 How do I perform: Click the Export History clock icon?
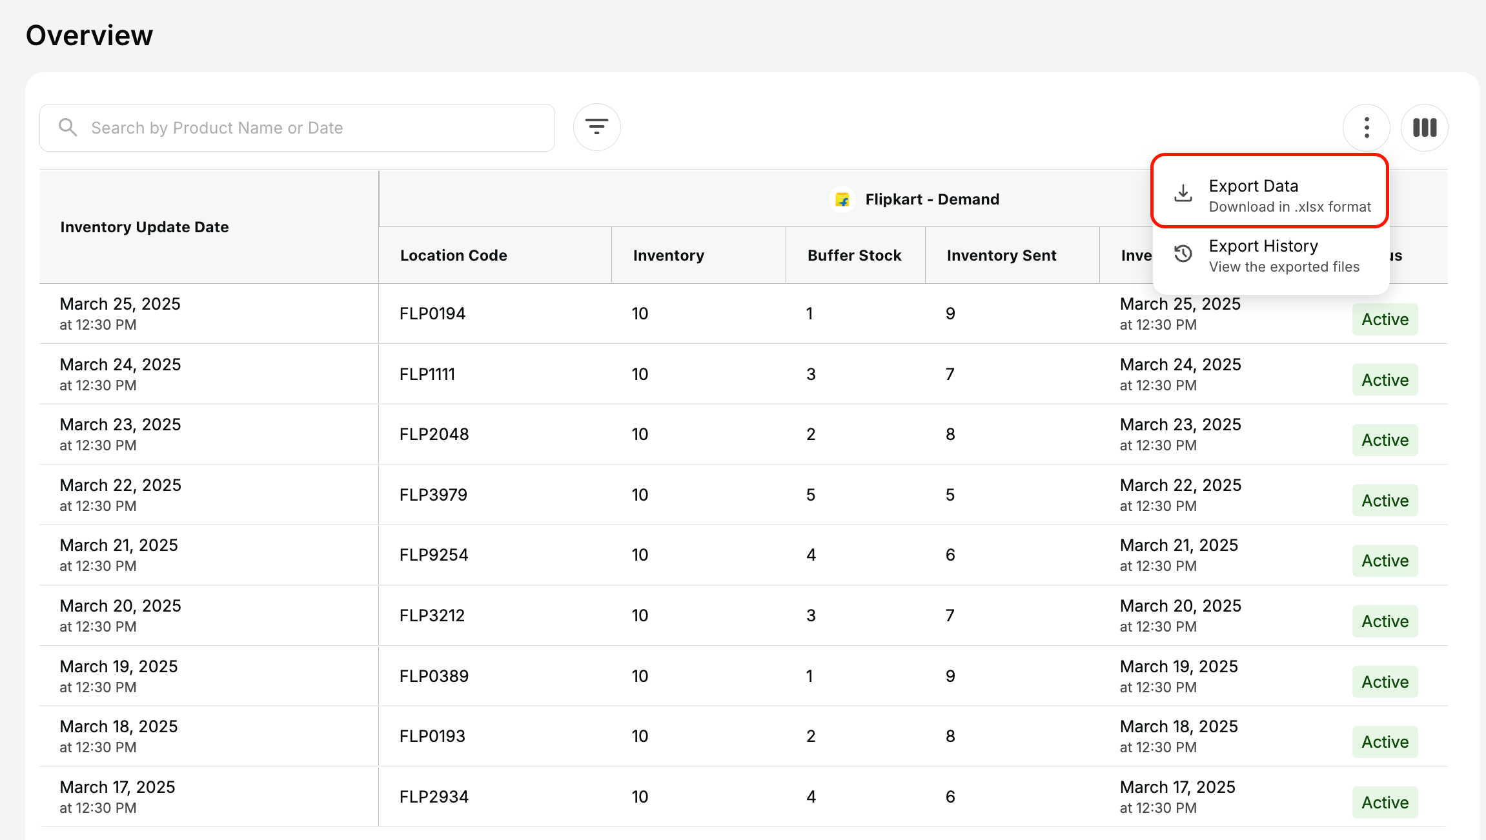tap(1183, 254)
